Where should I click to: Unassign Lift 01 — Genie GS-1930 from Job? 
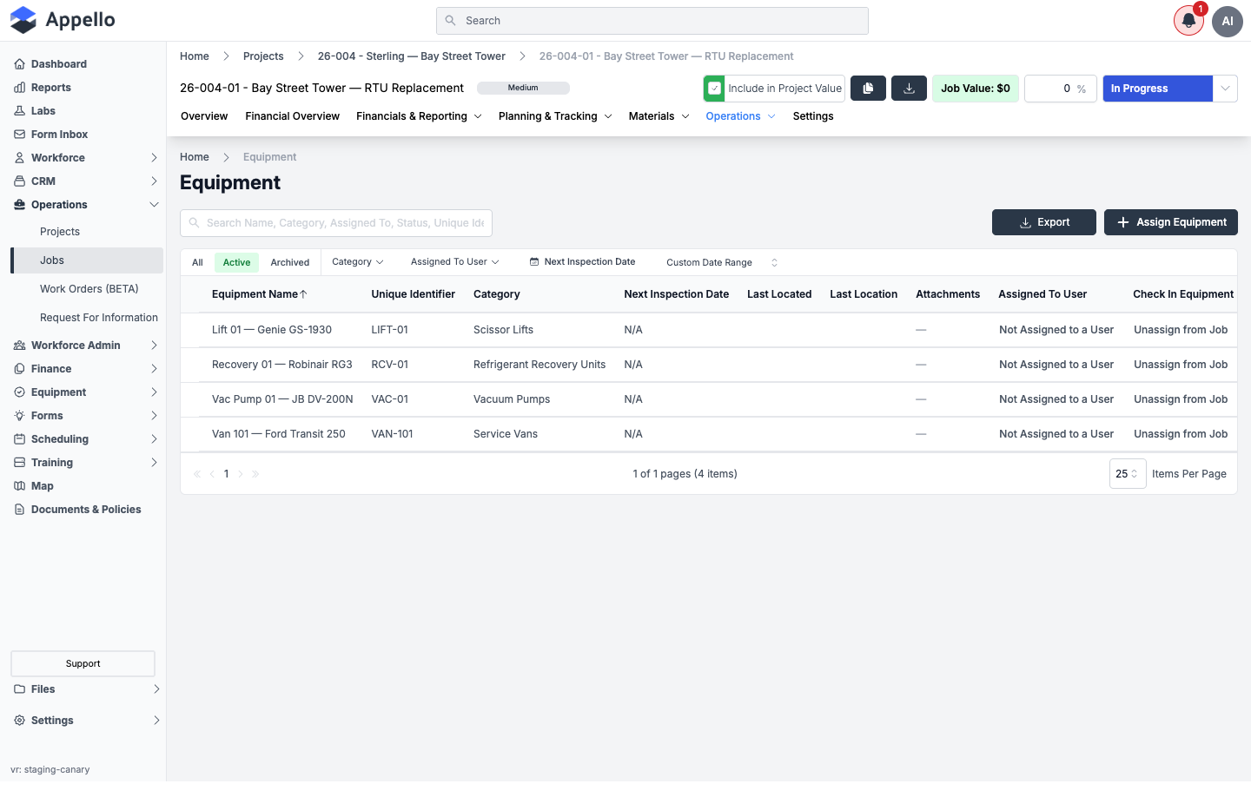point(1181,330)
